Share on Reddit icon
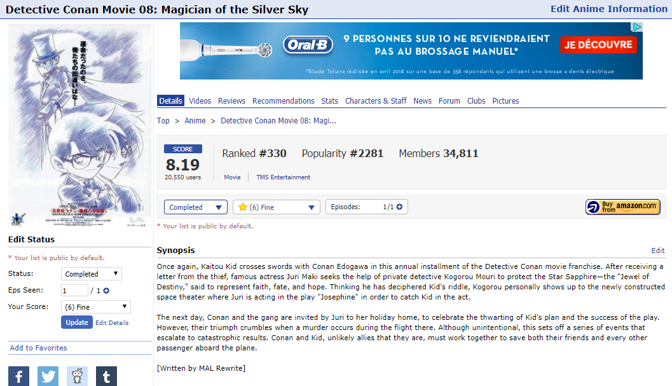 (x=77, y=376)
